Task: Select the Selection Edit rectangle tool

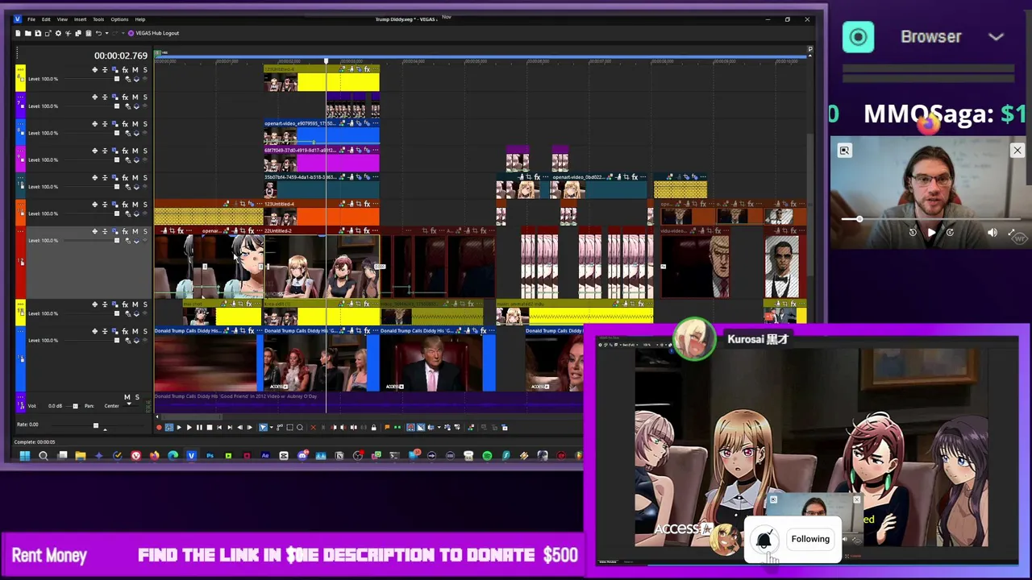Action: [289, 427]
